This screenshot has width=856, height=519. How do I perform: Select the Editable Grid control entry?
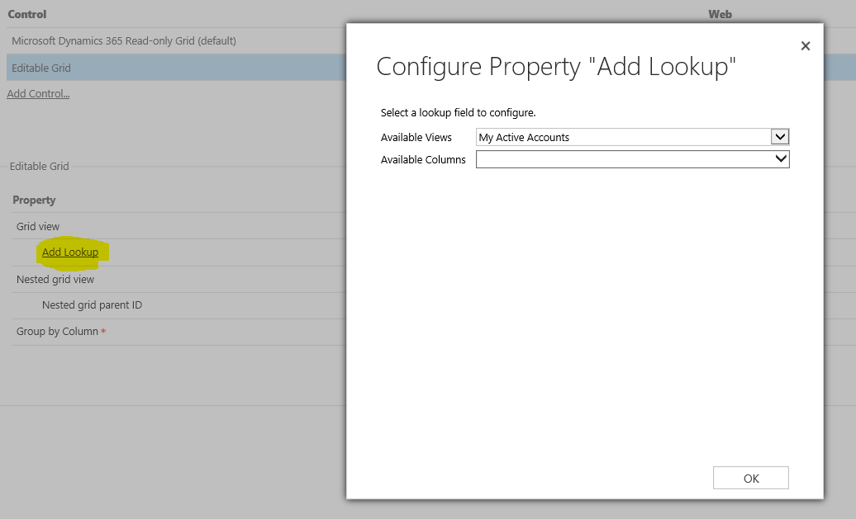pos(41,67)
